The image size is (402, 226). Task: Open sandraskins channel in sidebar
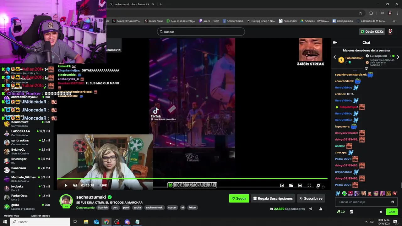pos(27,142)
